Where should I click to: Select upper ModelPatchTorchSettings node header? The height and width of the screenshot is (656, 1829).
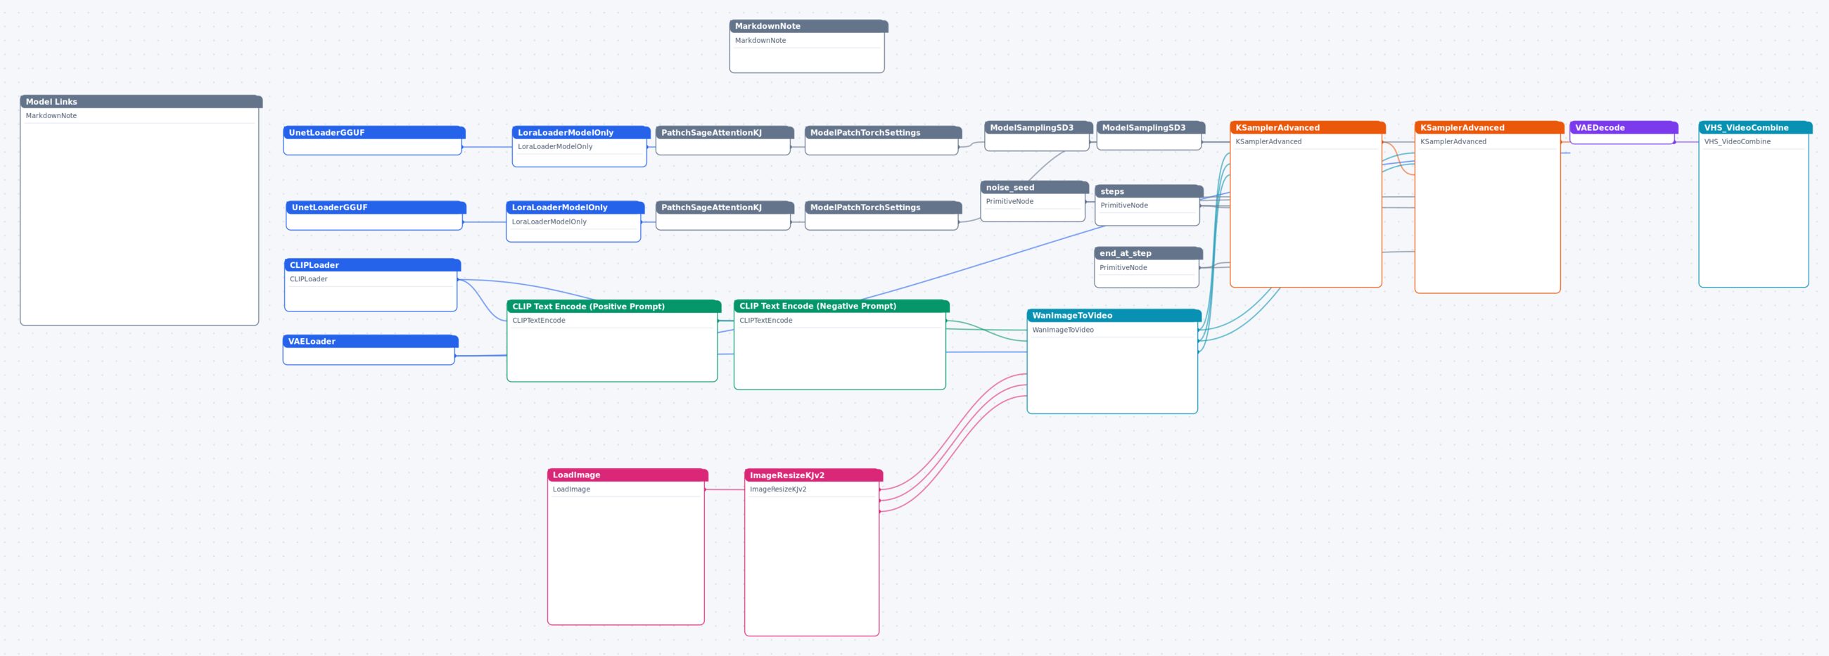point(884,133)
